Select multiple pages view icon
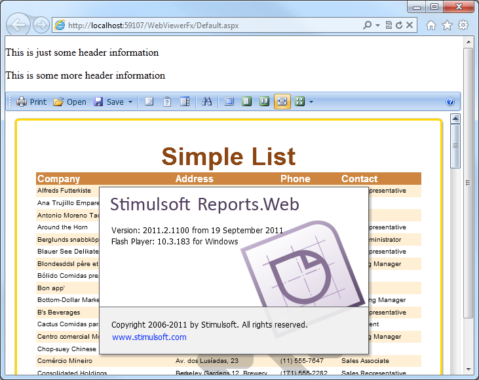 [299, 102]
